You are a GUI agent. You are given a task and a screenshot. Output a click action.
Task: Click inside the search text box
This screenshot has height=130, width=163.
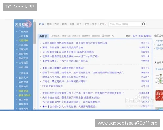pyautogui.click(x=125, y=24)
